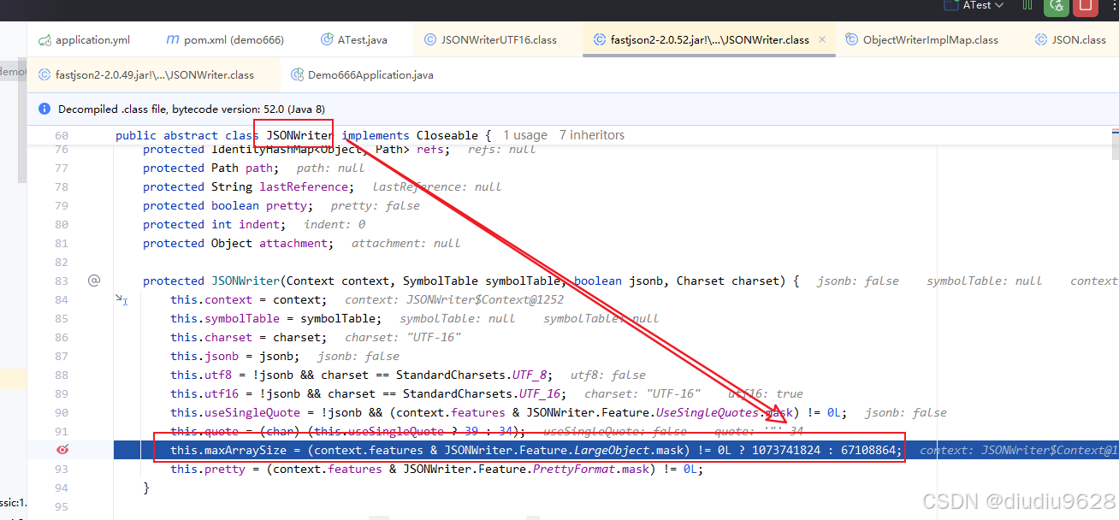Rerun ATest in debug mode with the green bug button
The height and width of the screenshot is (520, 1119).
(x=1057, y=6)
